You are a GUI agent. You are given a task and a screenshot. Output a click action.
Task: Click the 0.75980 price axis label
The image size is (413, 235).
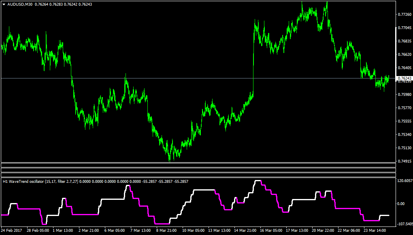pos(404,95)
